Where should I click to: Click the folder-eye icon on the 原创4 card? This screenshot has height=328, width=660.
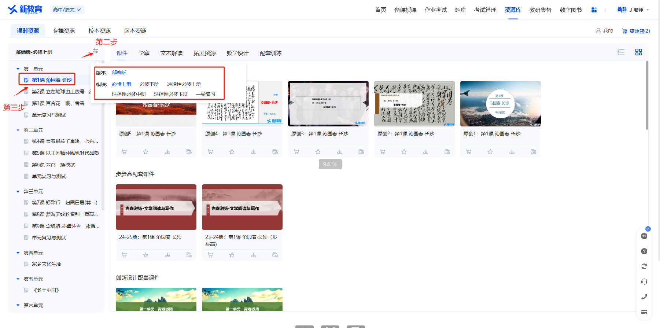pos(275,152)
